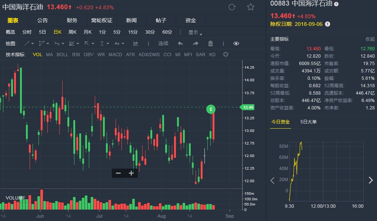Expand the arrow tool dropdown arrow
Viewport: 377px width, 221px height.
tap(93, 44)
